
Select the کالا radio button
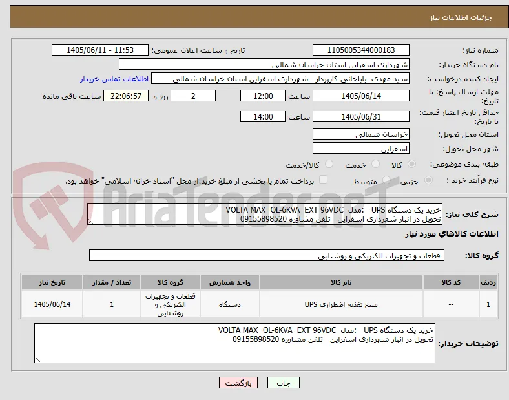point(411,164)
